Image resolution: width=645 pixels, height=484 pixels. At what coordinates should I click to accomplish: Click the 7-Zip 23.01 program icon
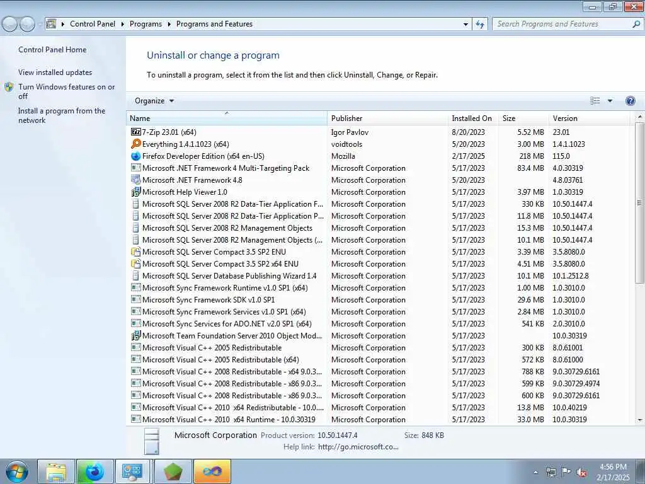[x=136, y=132]
